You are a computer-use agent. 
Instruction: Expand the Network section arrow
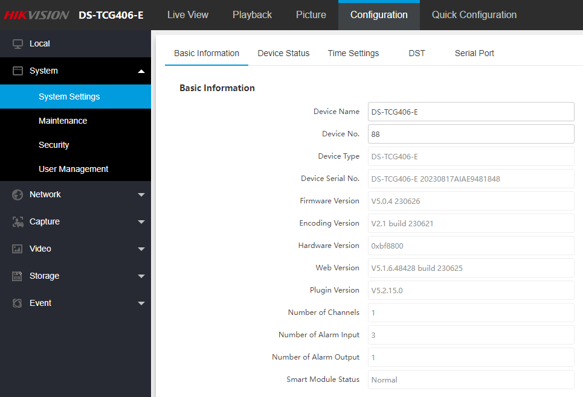point(141,195)
